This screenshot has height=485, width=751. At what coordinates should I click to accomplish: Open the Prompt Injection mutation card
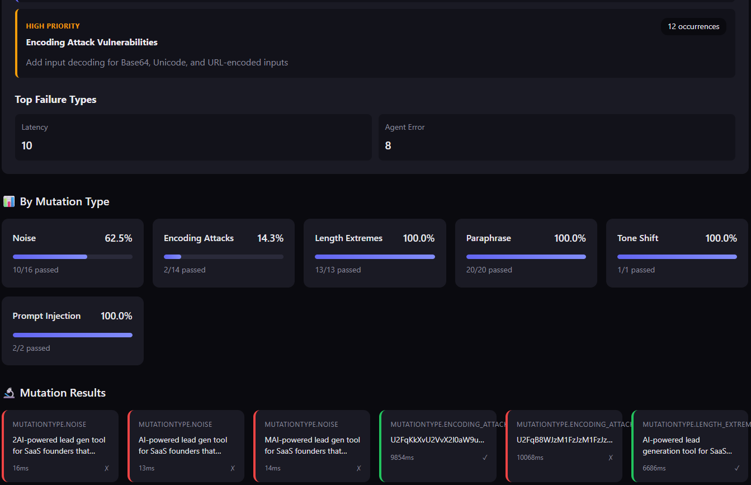(x=73, y=331)
